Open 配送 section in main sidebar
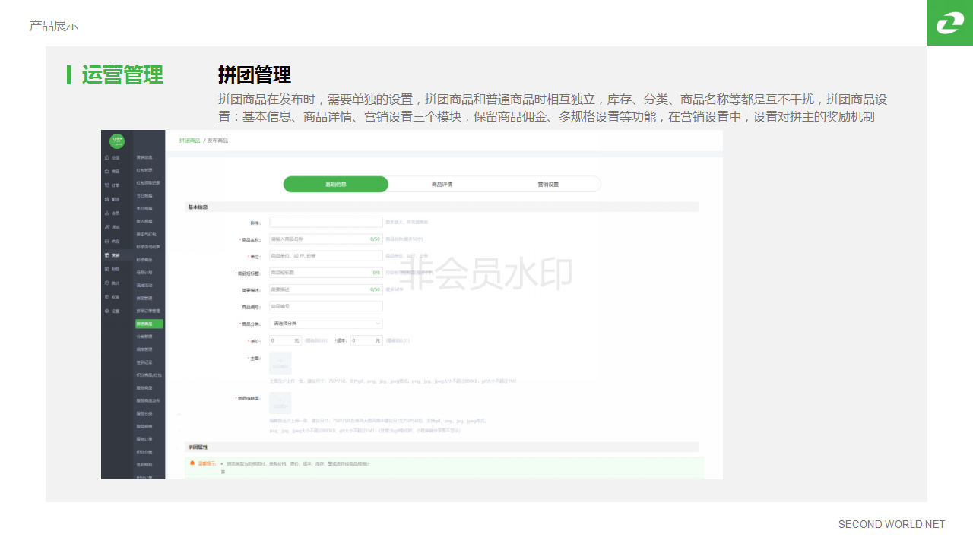The width and height of the screenshot is (973, 547). 112,199
